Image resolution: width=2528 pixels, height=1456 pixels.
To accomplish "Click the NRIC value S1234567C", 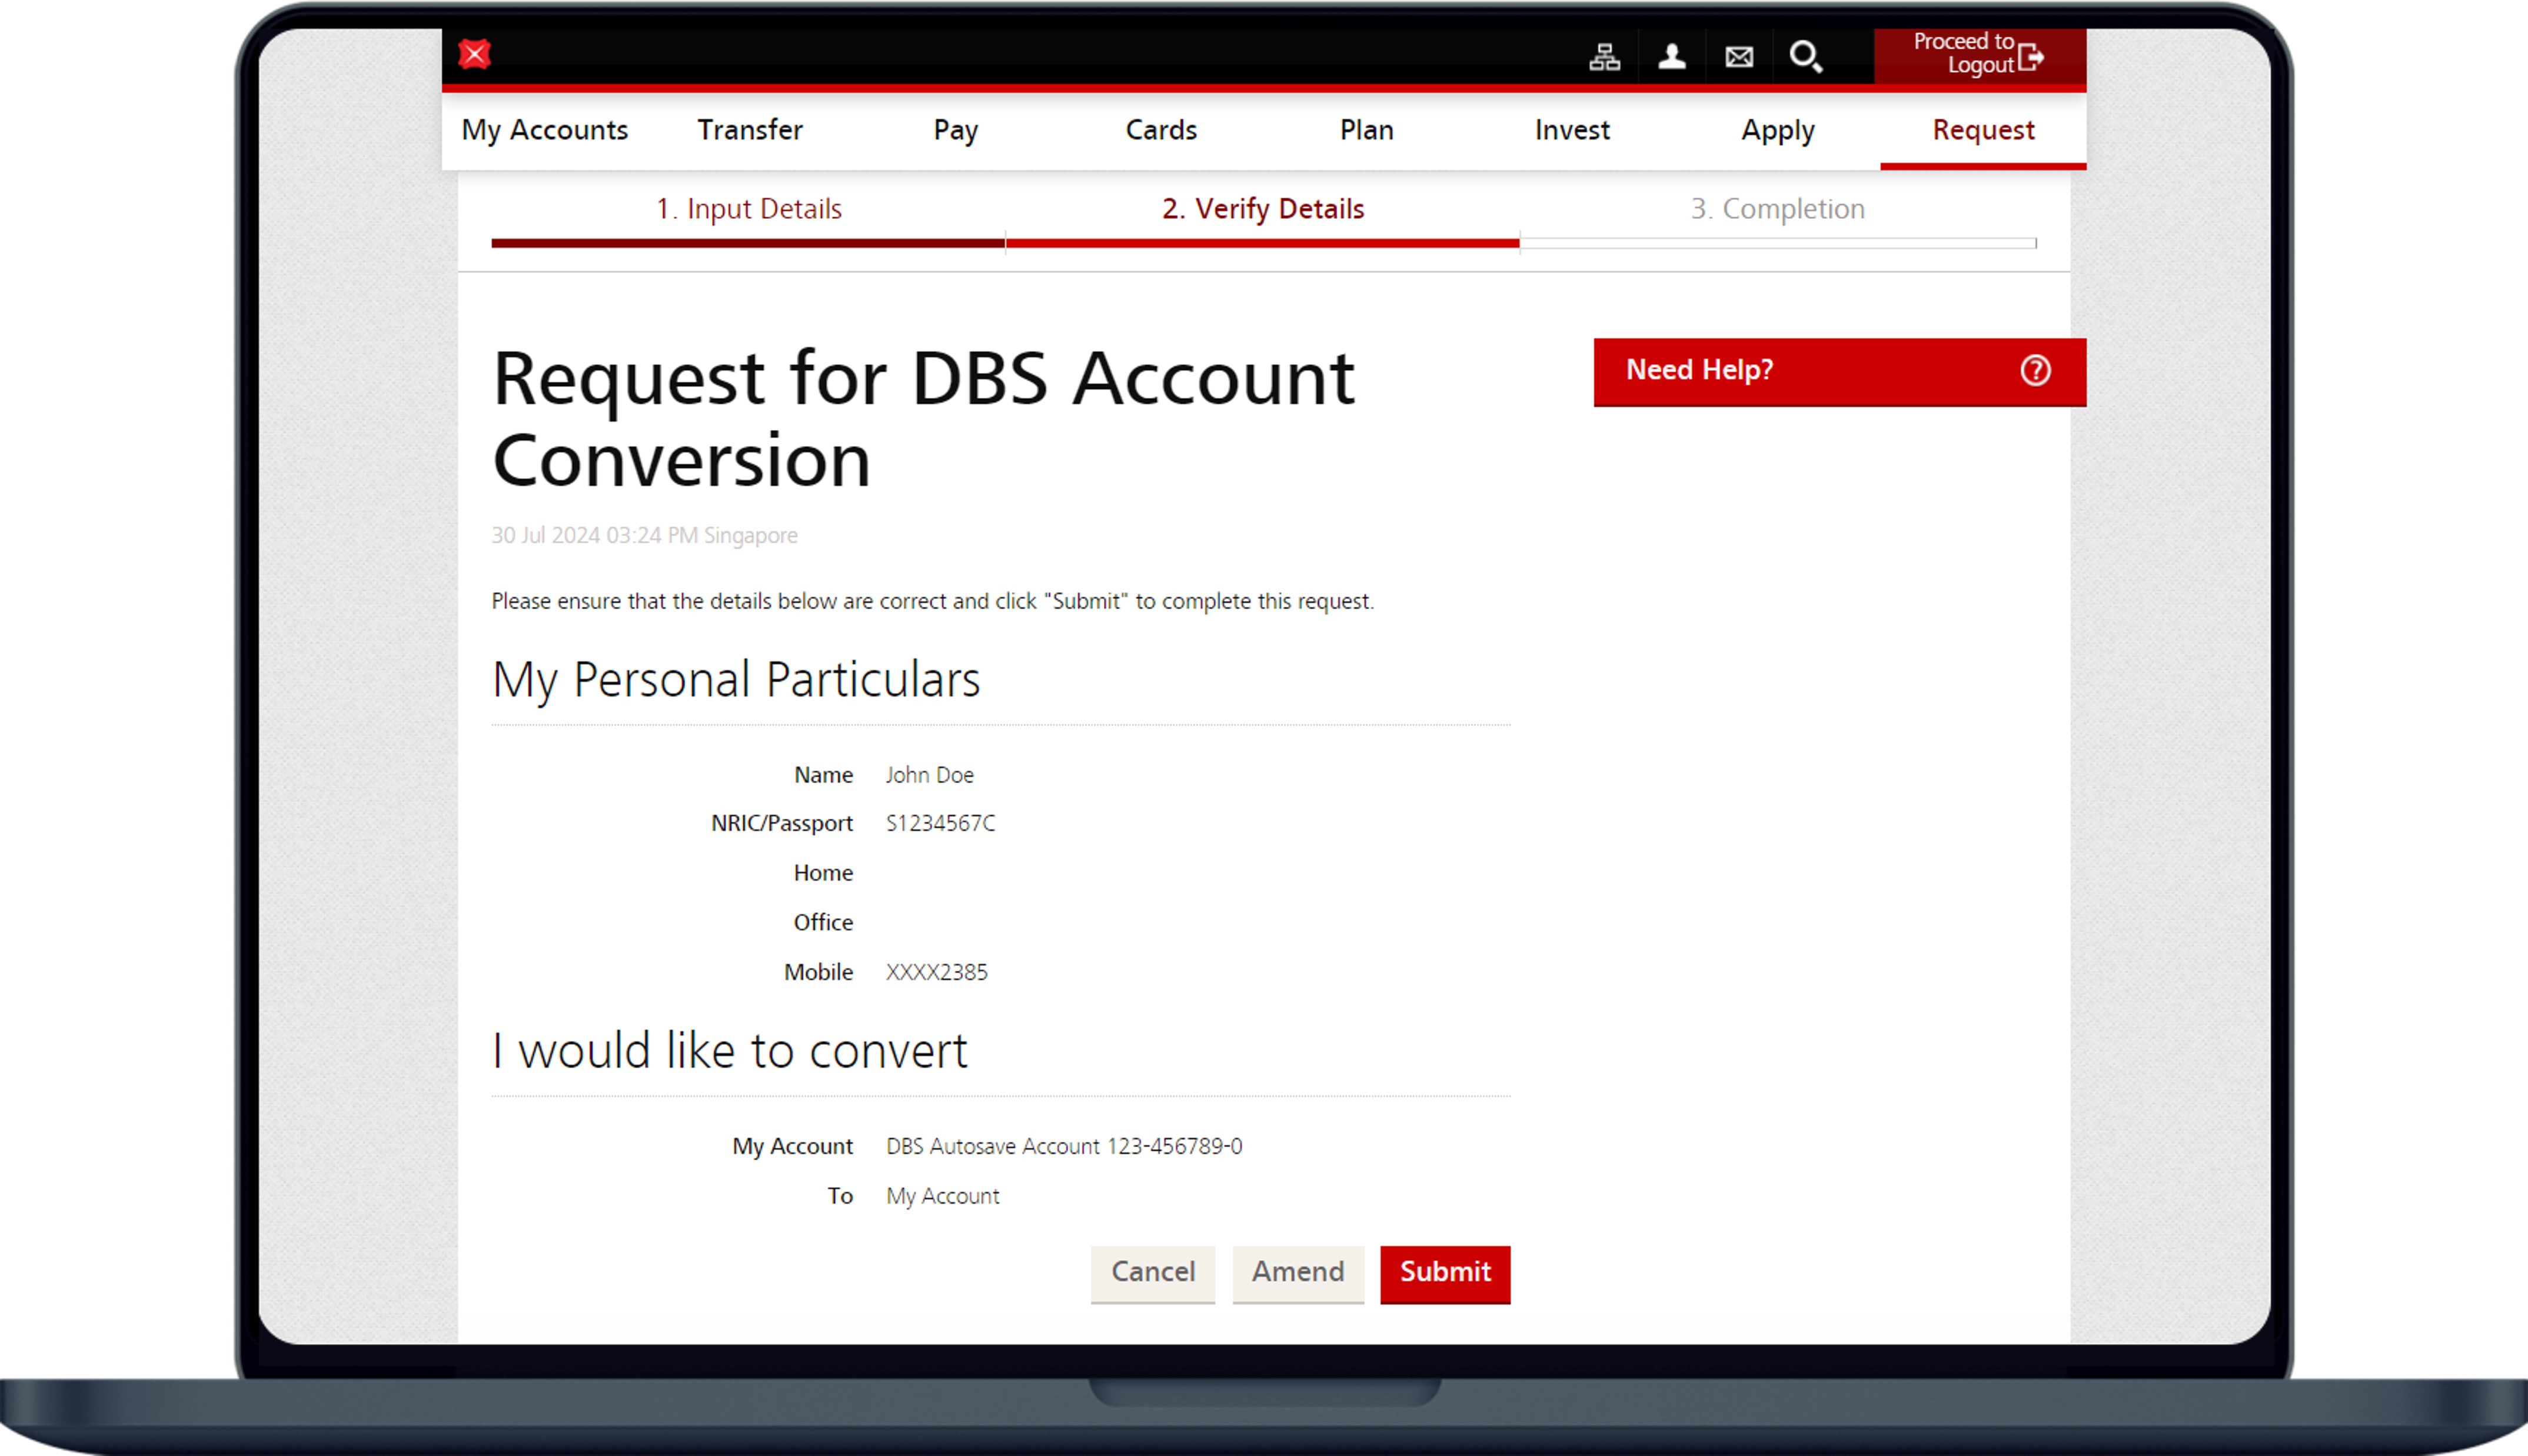I will click(940, 823).
